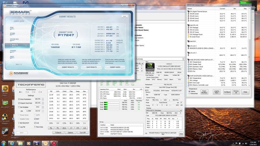Viewport: 260px width, 146px height.
Task: Click the GPU Voltage sensor icon
Action: 188,81
